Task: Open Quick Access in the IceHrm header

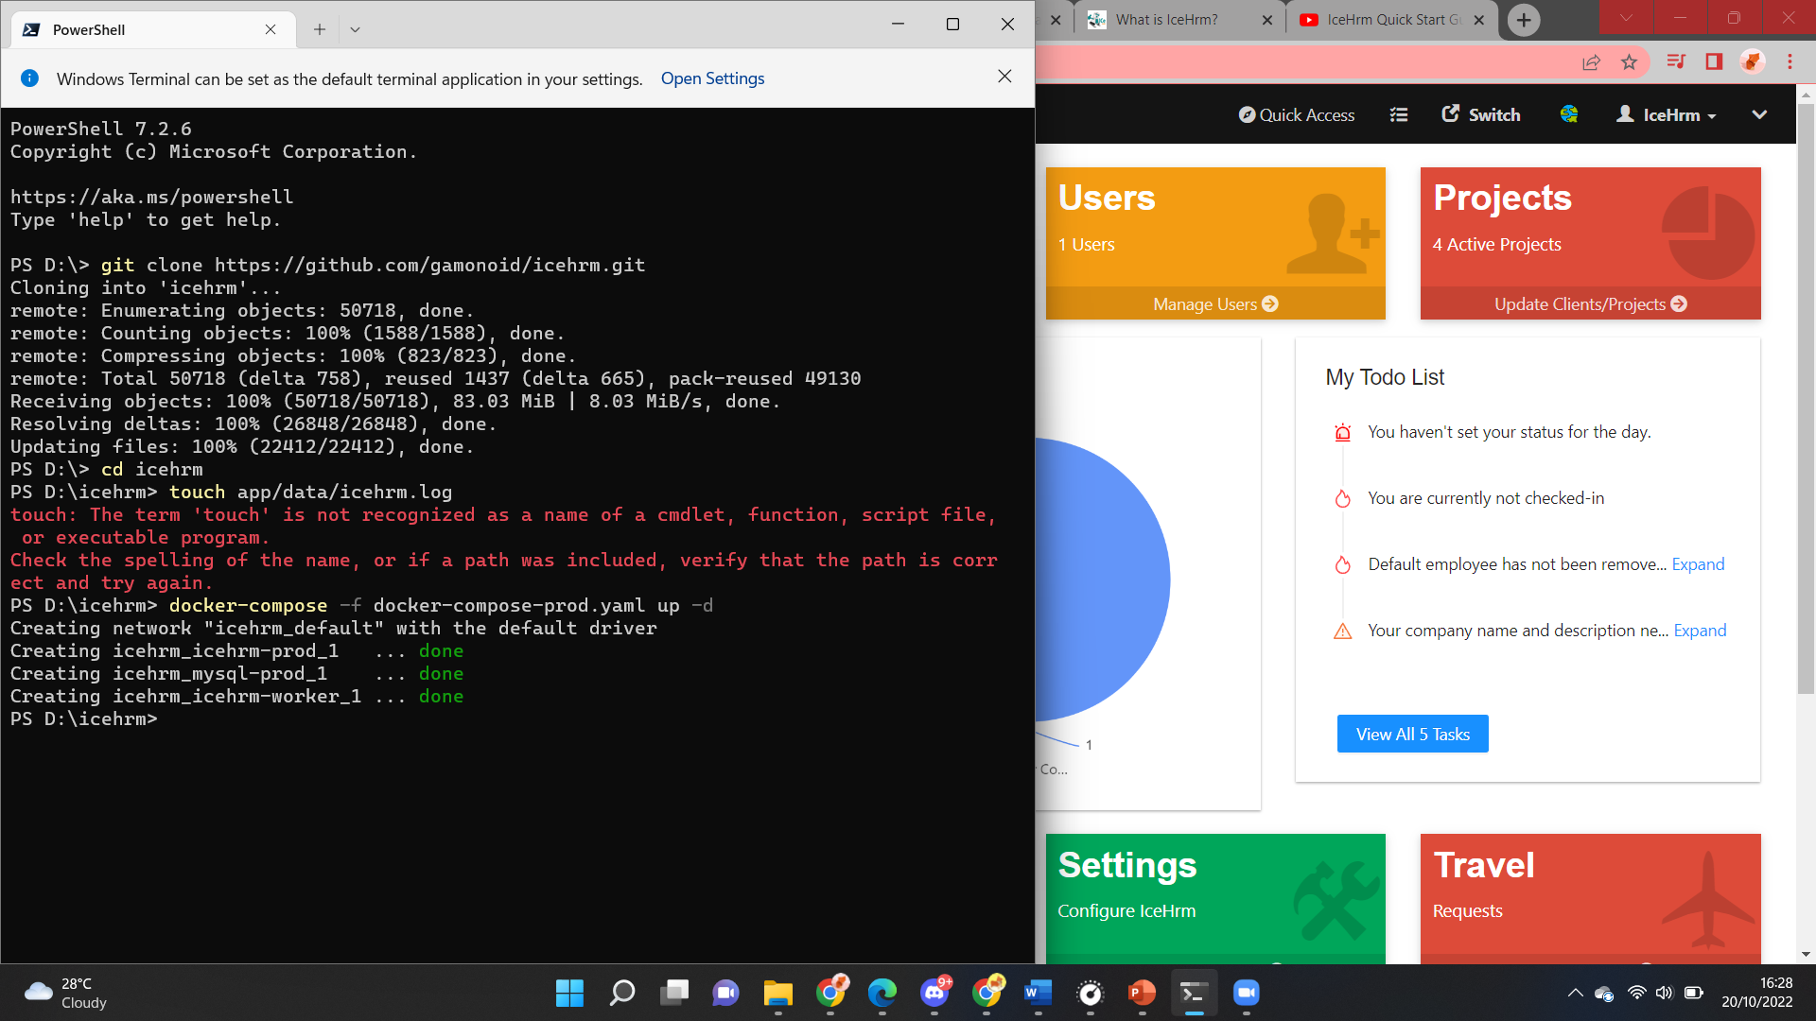Action: point(1297,114)
